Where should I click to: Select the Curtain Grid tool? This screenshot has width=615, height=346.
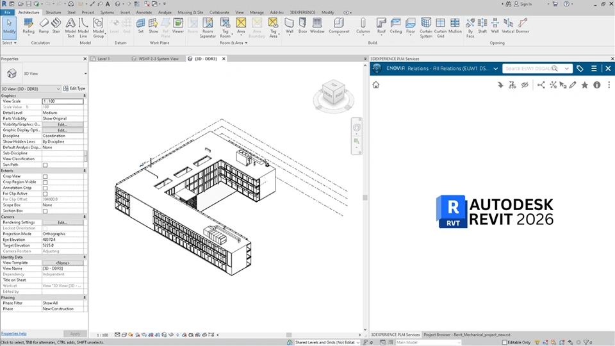click(441, 28)
